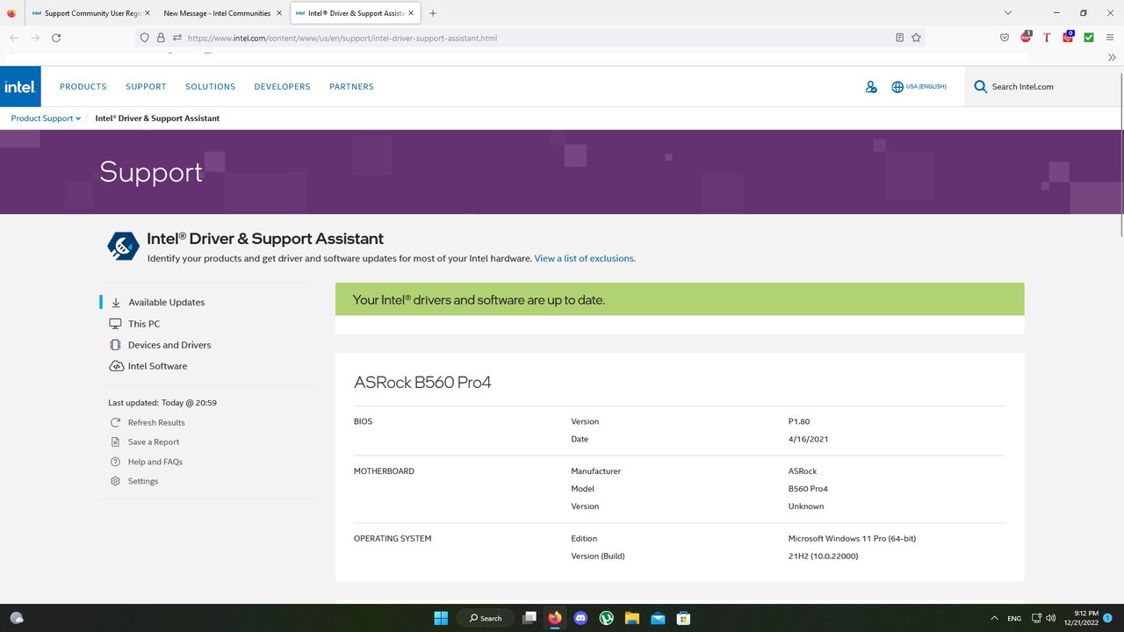Open the PARTNERS menu

tap(351, 87)
